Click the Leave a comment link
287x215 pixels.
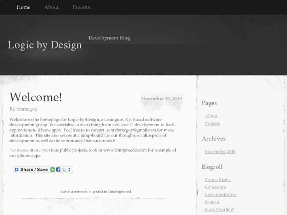coord(75,192)
